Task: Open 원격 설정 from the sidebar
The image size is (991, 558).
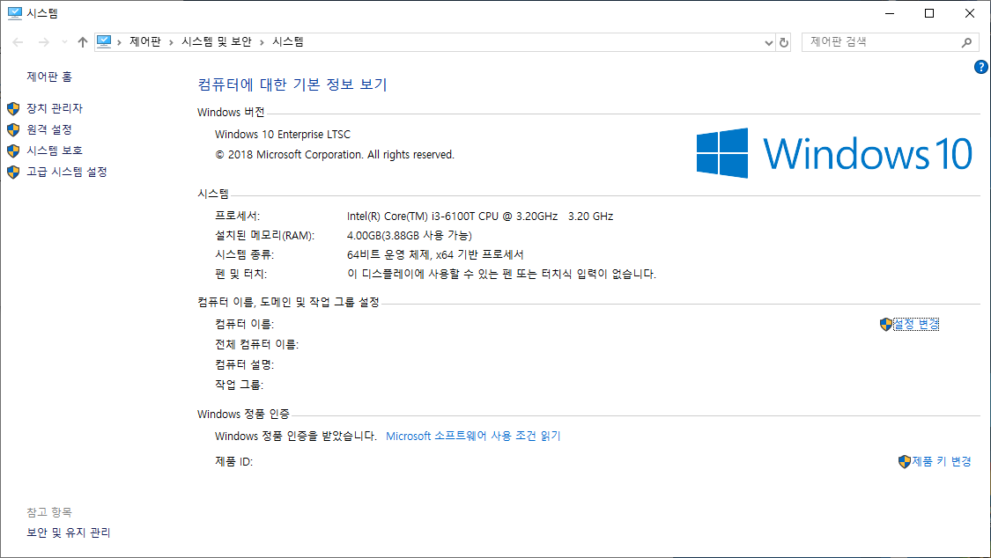Action: pos(49,129)
